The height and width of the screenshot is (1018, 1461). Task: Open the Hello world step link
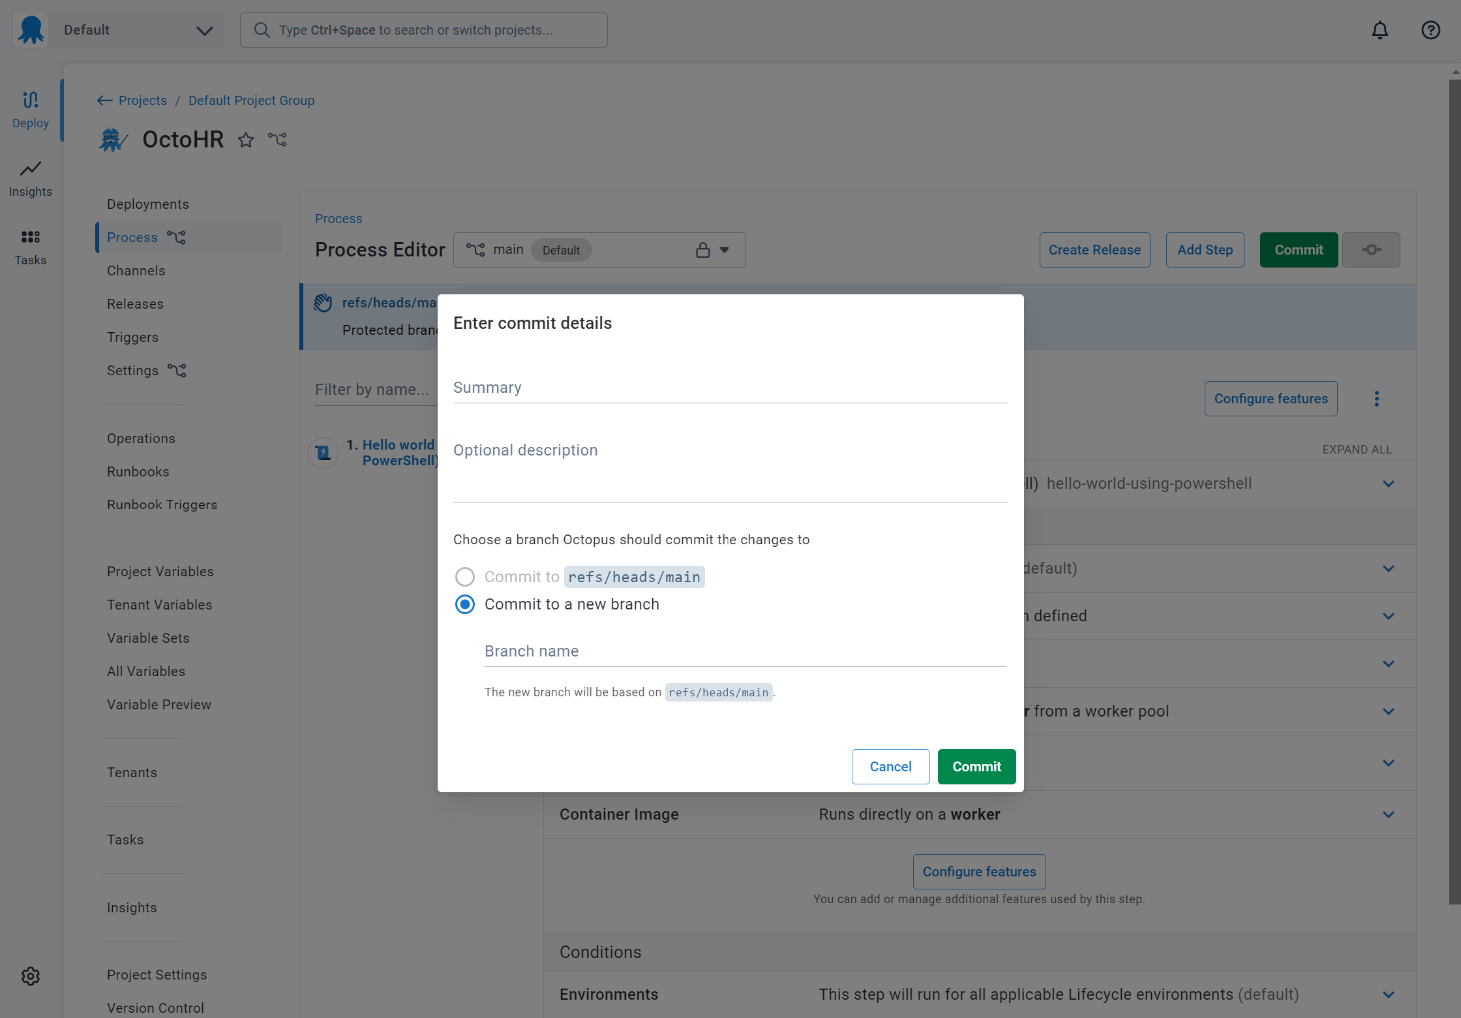tap(399, 452)
